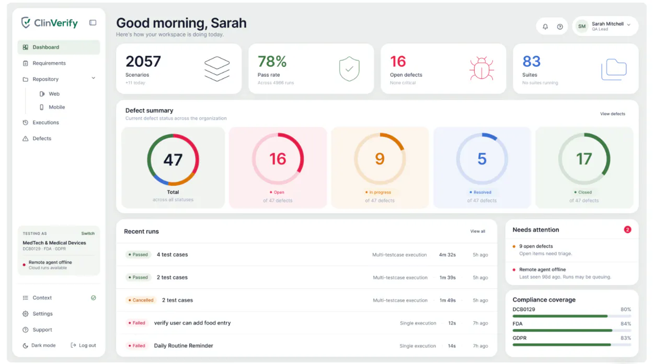Viewport: 654px width, 364px height.
Task: Open the Cancelled 2 test cases run
Action: (x=306, y=300)
